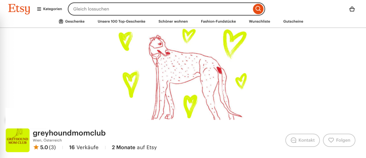Viewport: 366px width, 158px height.
Task: Click the Greyhound Mom Club shop avatar
Action: coord(18,140)
